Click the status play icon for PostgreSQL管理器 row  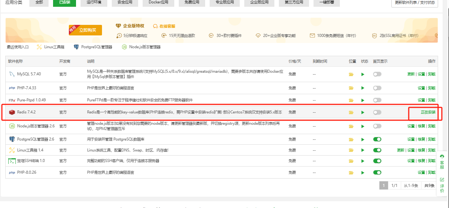[x=363, y=139]
